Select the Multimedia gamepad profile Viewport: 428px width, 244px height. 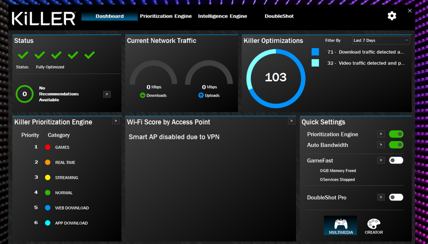coord(341,226)
